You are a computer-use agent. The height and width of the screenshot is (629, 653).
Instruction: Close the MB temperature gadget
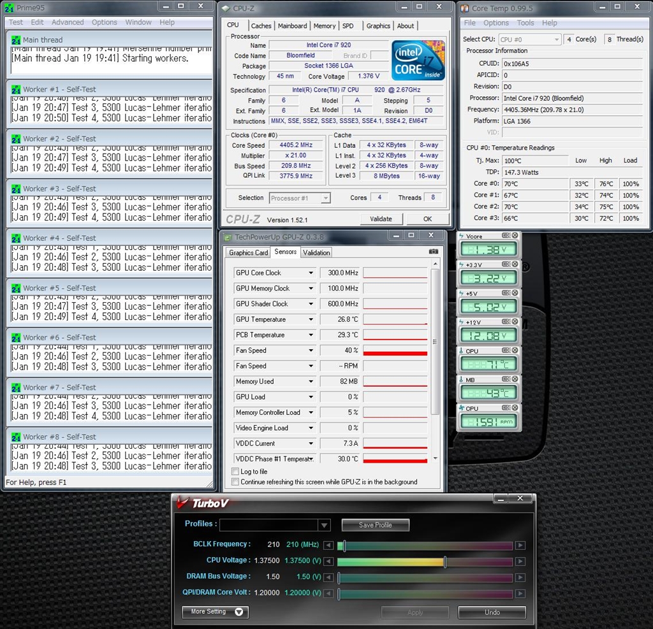[x=515, y=379]
